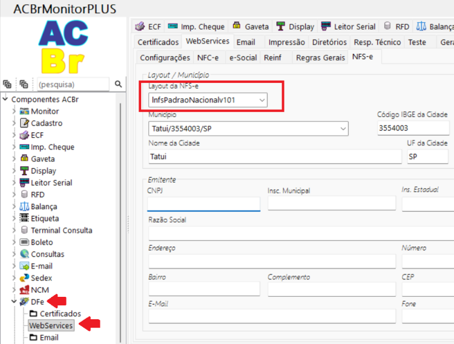
Task: Click the Endereço input field
Action: pos(272,262)
